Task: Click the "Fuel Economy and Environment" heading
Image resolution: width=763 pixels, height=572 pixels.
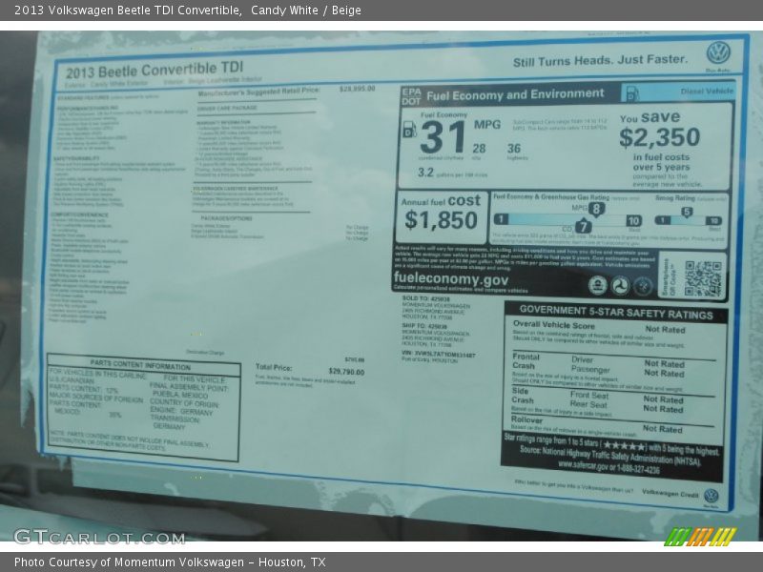Action: (x=515, y=94)
